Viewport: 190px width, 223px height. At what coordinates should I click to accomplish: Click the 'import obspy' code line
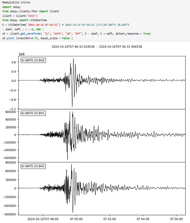[x=11, y=7]
